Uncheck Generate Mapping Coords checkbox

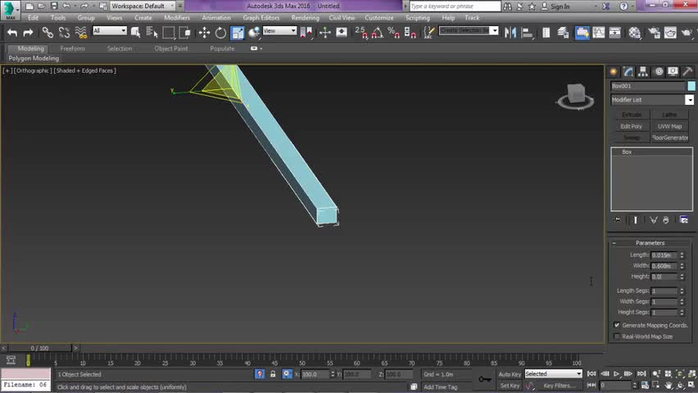pos(617,325)
